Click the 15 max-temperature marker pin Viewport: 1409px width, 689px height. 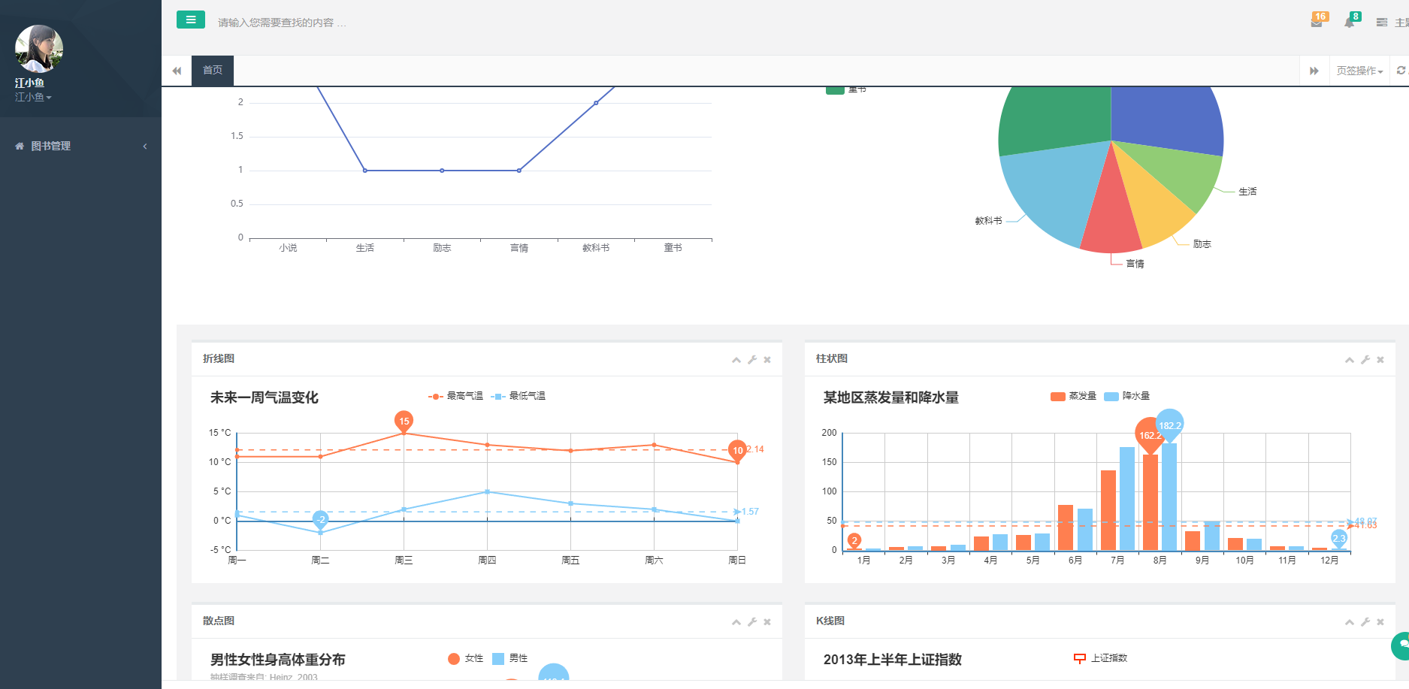pyautogui.click(x=404, y=421)
